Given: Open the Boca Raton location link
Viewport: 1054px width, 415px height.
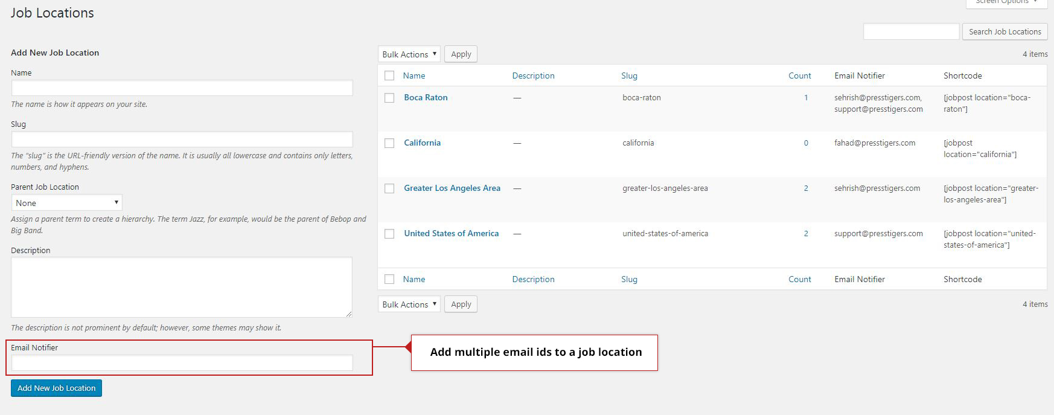Looking at the screenshot, I should [426, 97].
